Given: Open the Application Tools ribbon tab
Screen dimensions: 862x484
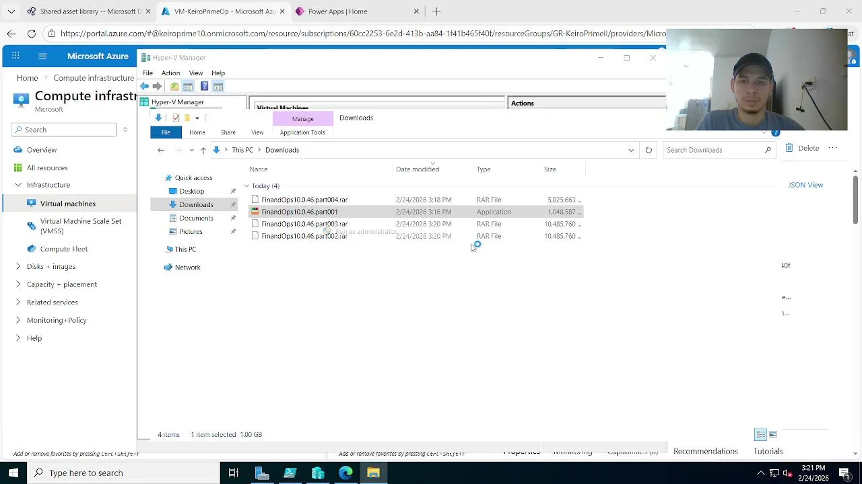Looking at the screenshot, I should click(302, 132).
